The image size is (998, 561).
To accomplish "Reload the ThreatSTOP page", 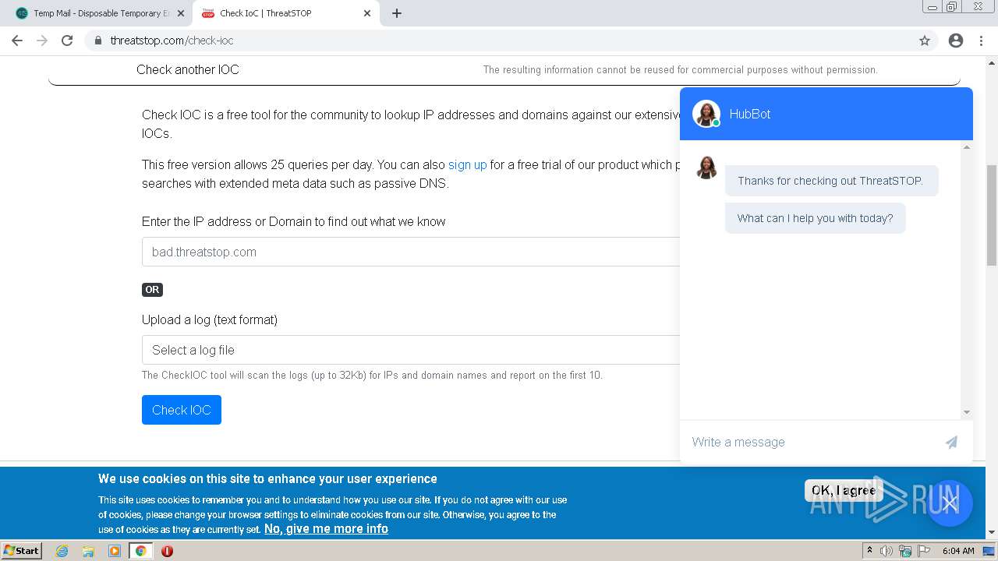I will (x=67, y=41).
